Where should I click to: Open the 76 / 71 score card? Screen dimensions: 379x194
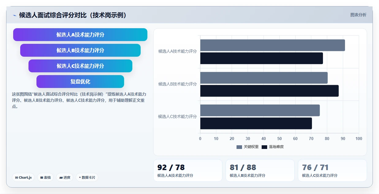(x=332, y=170)
